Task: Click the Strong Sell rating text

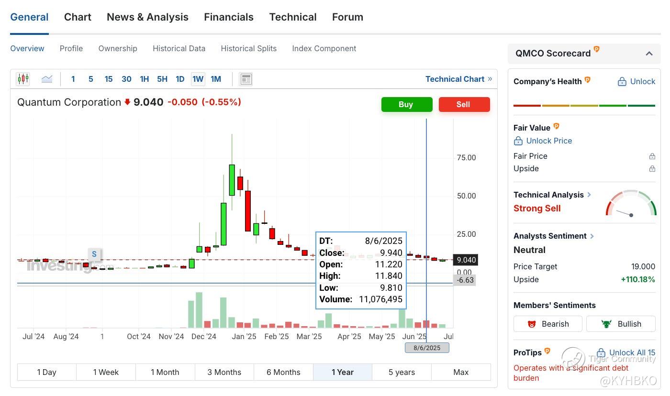Action: pos(537,208)
